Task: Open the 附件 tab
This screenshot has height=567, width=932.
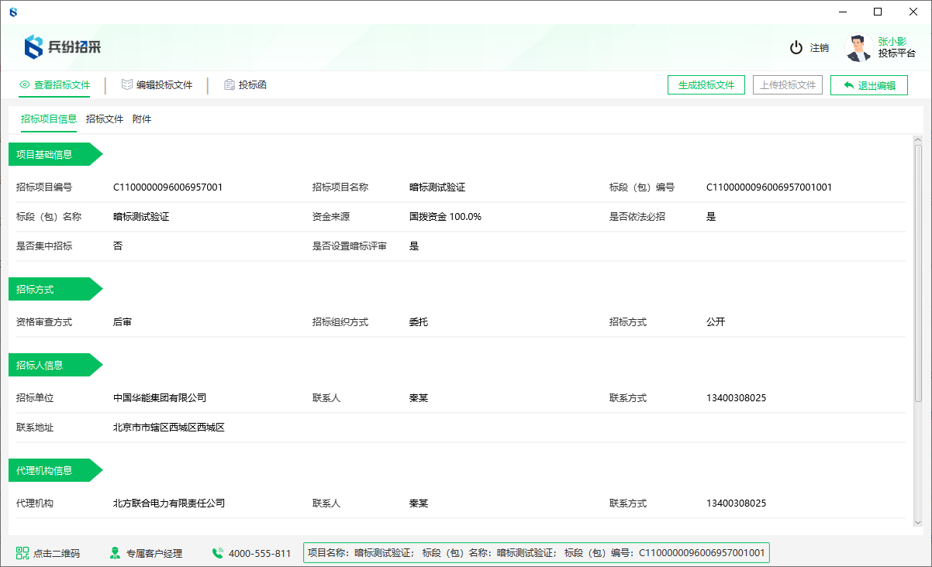Action: pyautogui.click(x=142, y=119)
